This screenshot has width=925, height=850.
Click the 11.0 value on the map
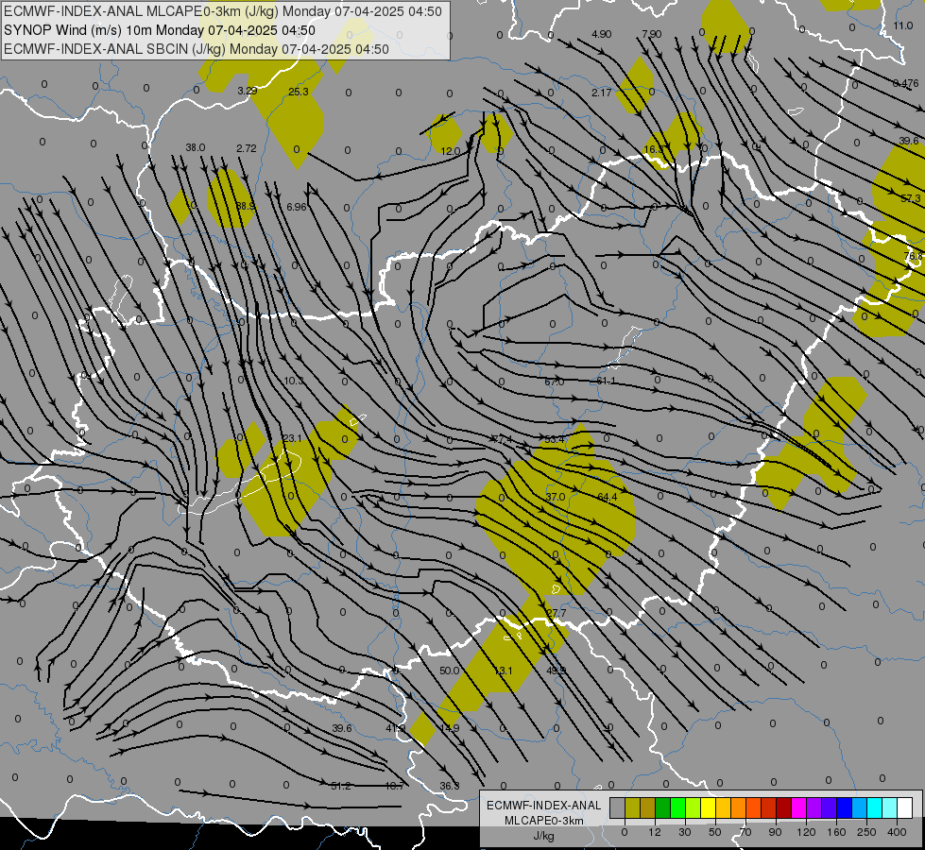[902, 25]
